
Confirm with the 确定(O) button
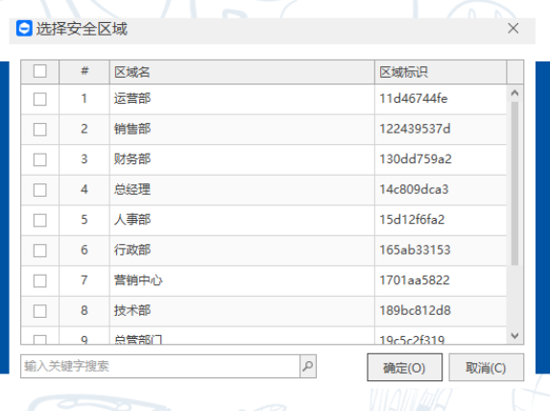pyautogui.click(x=404, y=368)
